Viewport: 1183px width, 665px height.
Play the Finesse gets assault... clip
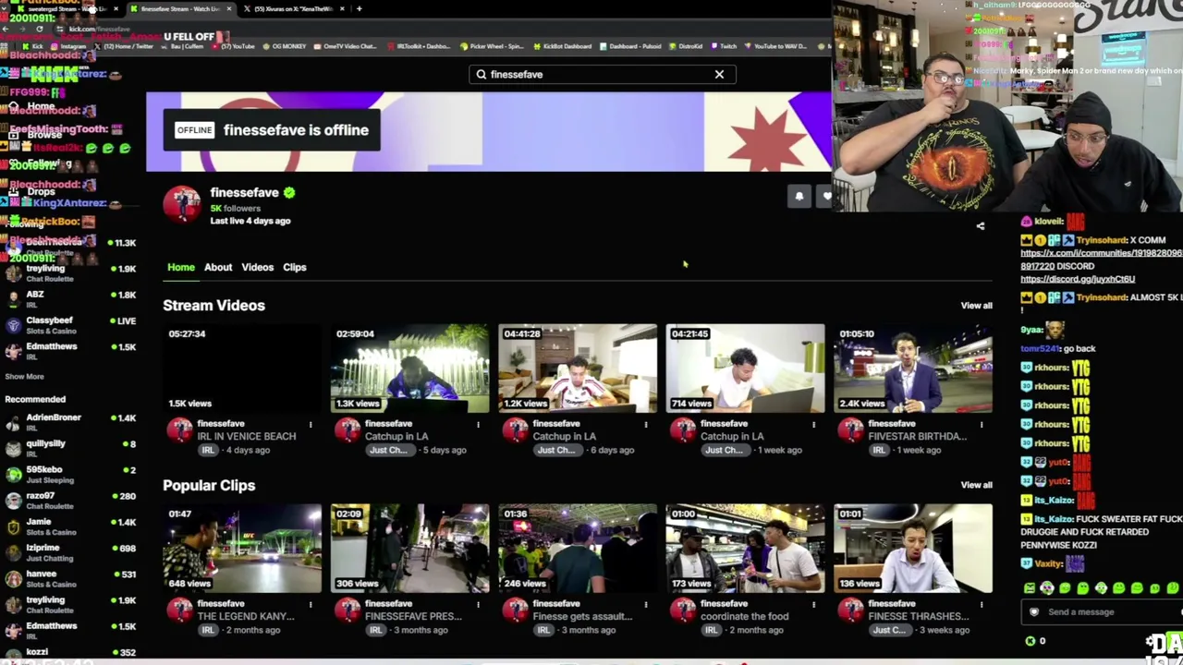pos(578,548)
